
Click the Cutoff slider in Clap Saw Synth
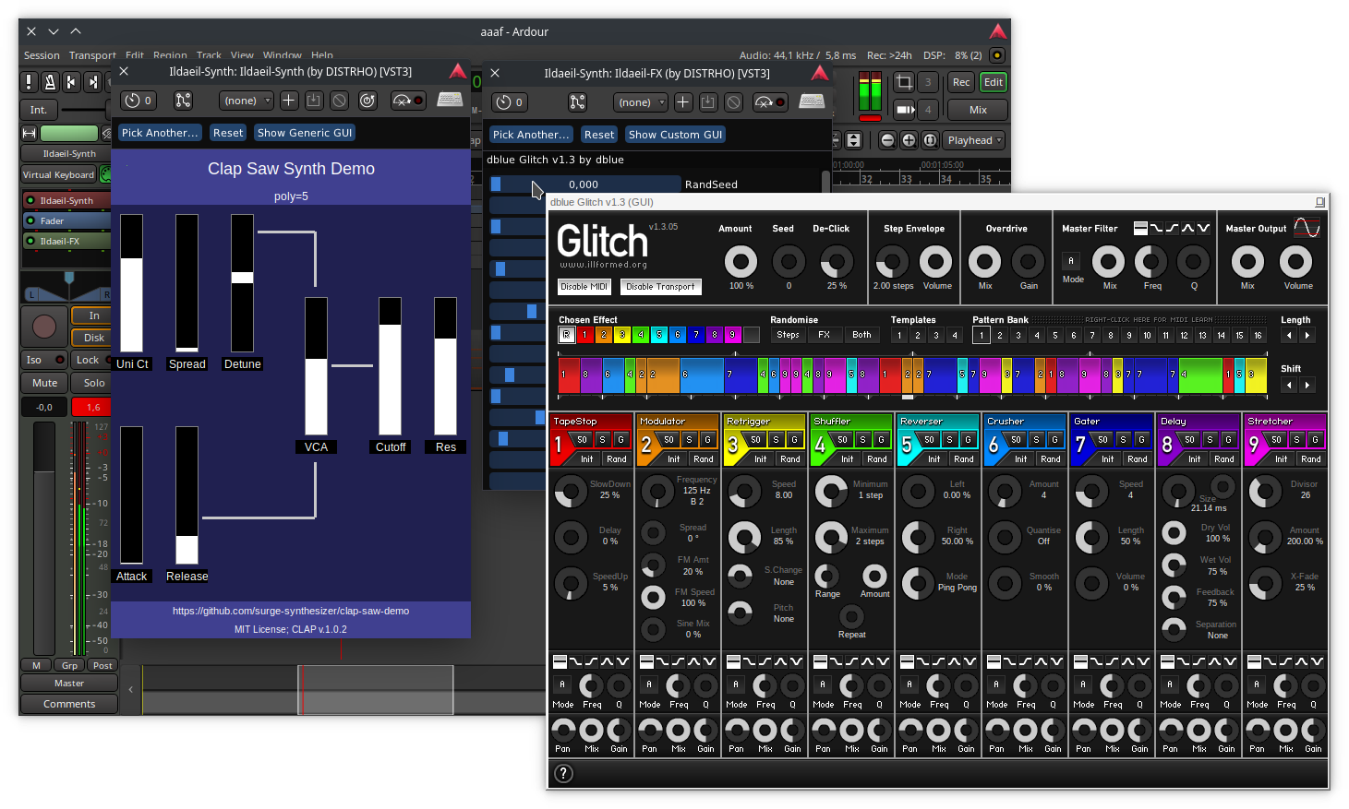[390, 366]
